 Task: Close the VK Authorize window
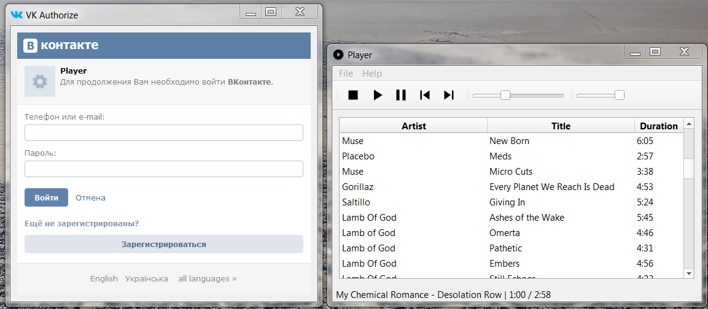(x=300, y=12)
